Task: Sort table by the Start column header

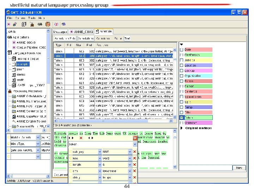Action: tap(78, 45)
